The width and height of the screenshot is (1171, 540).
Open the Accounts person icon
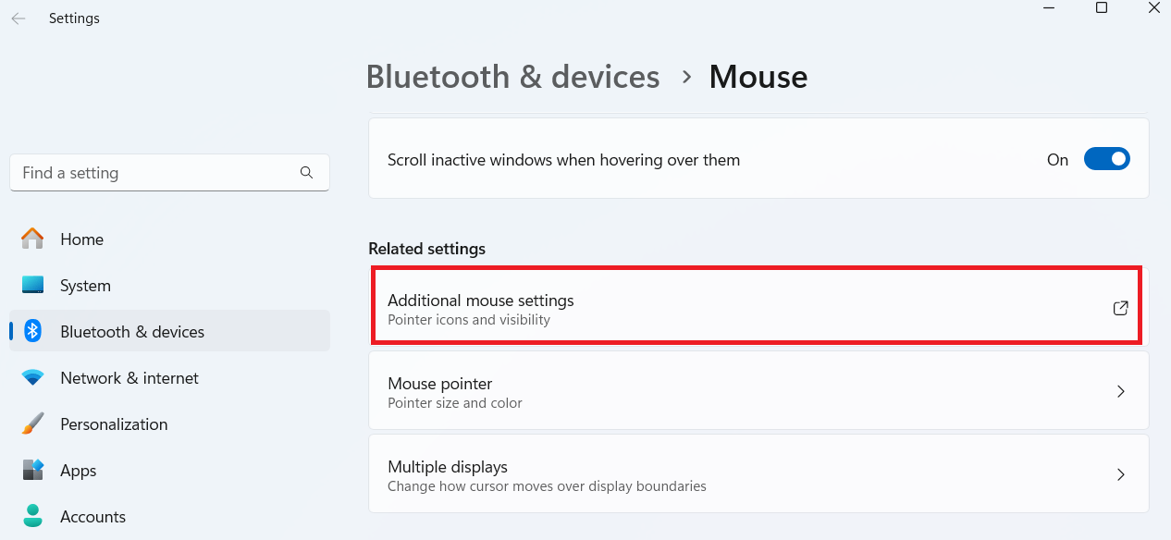32,516
